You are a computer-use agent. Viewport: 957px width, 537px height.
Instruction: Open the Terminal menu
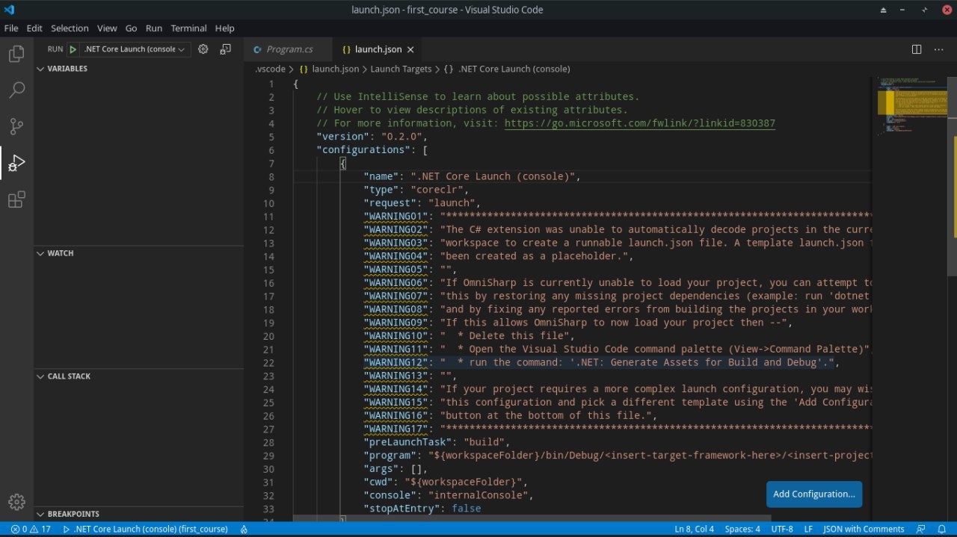[188, 28]
